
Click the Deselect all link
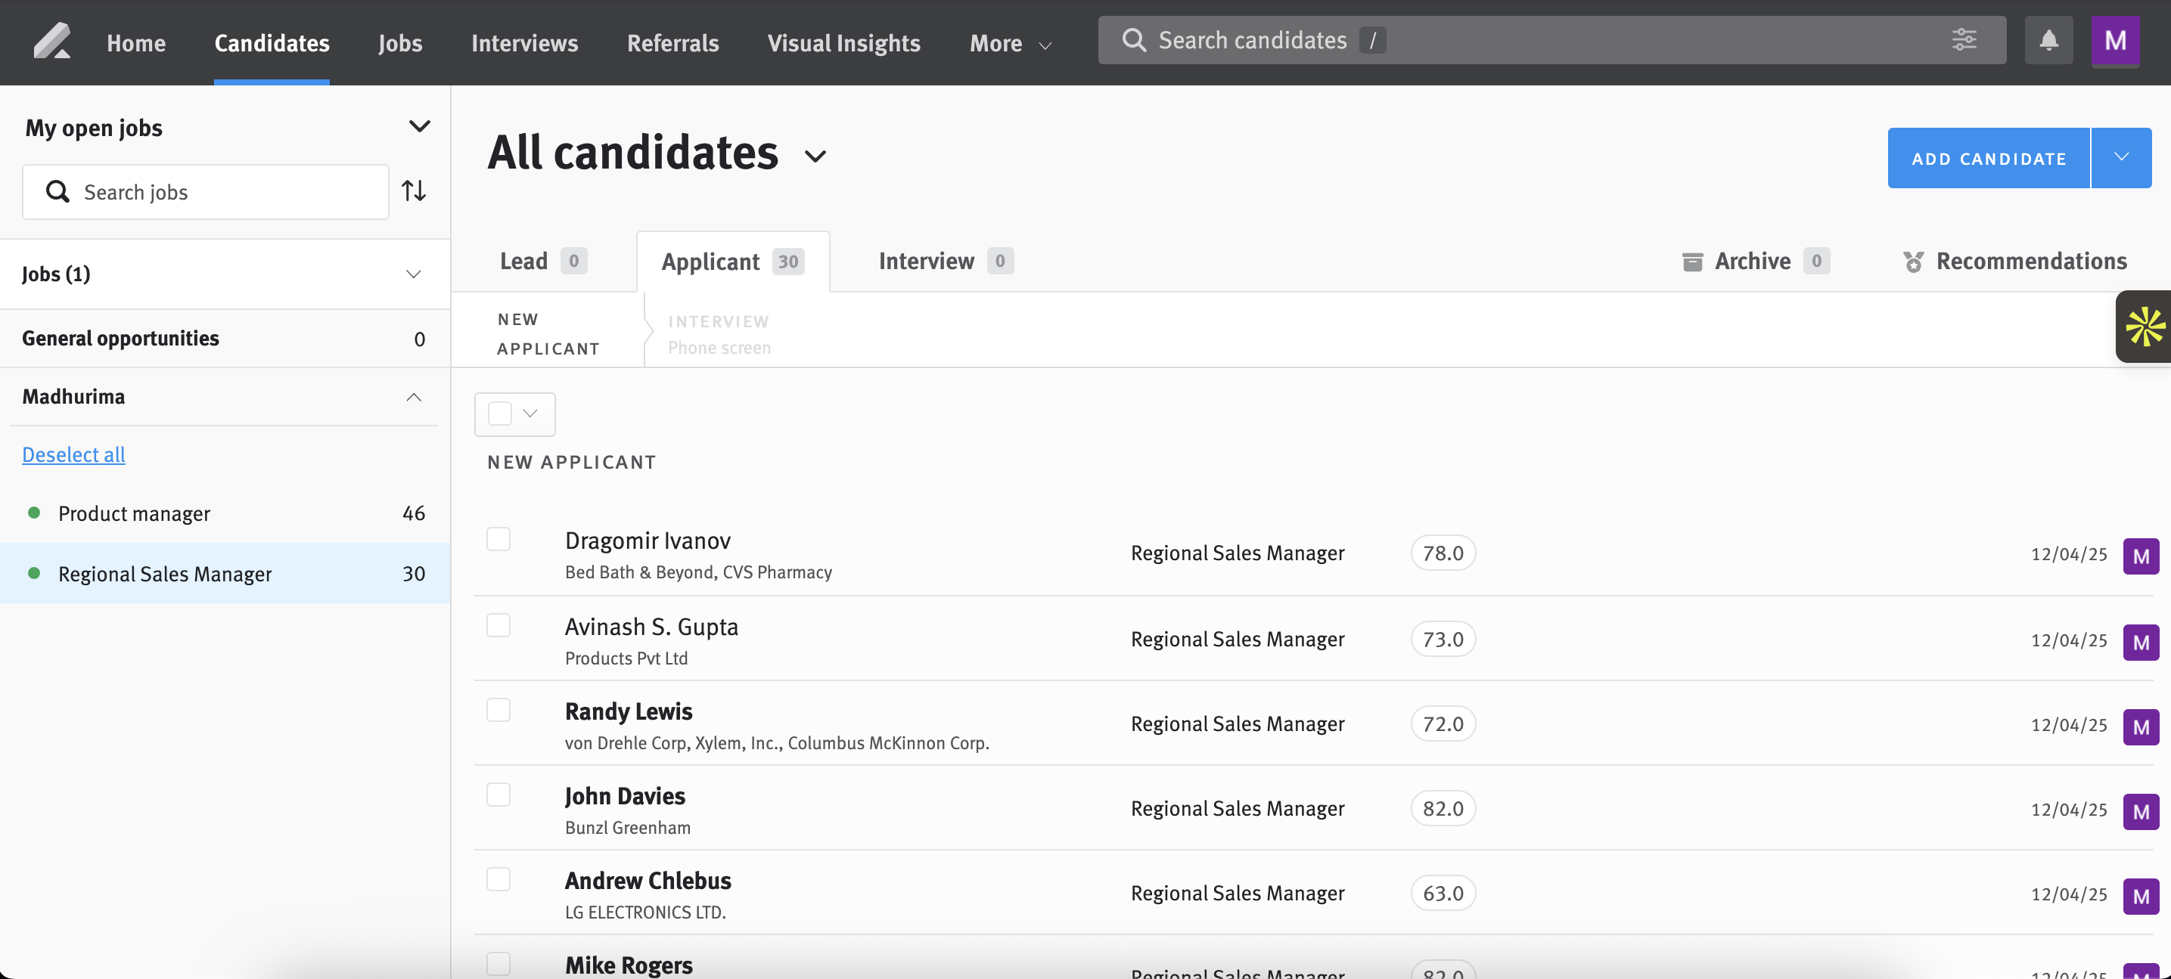(x=73, y=455)
